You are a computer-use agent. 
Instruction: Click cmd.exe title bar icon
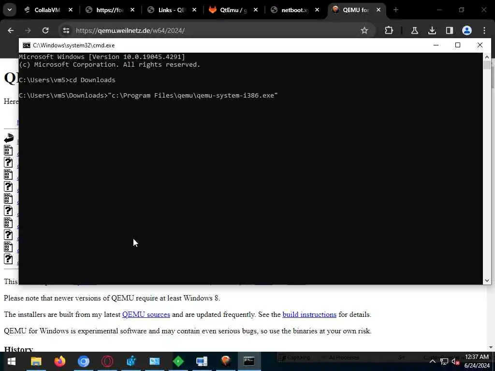(x=27, y=45)
